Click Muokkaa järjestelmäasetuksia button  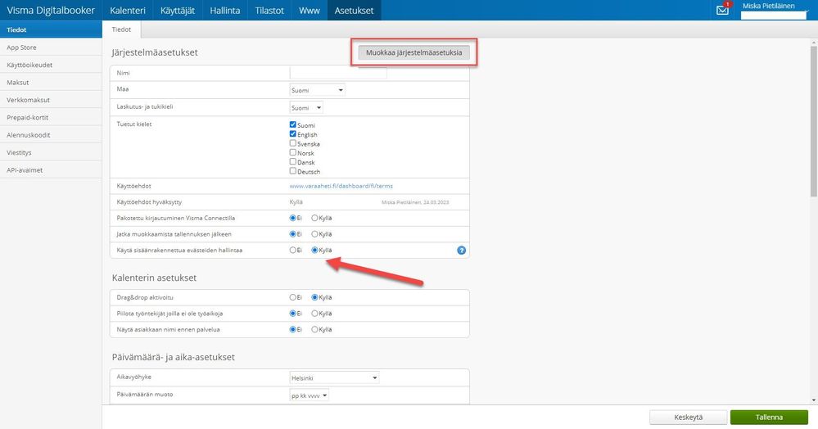pyautogui.click(x=414, y=53)
